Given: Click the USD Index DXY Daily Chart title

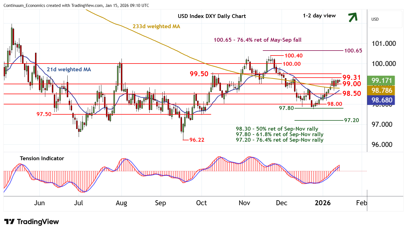Looking at the screenshot, I should 212,16.
